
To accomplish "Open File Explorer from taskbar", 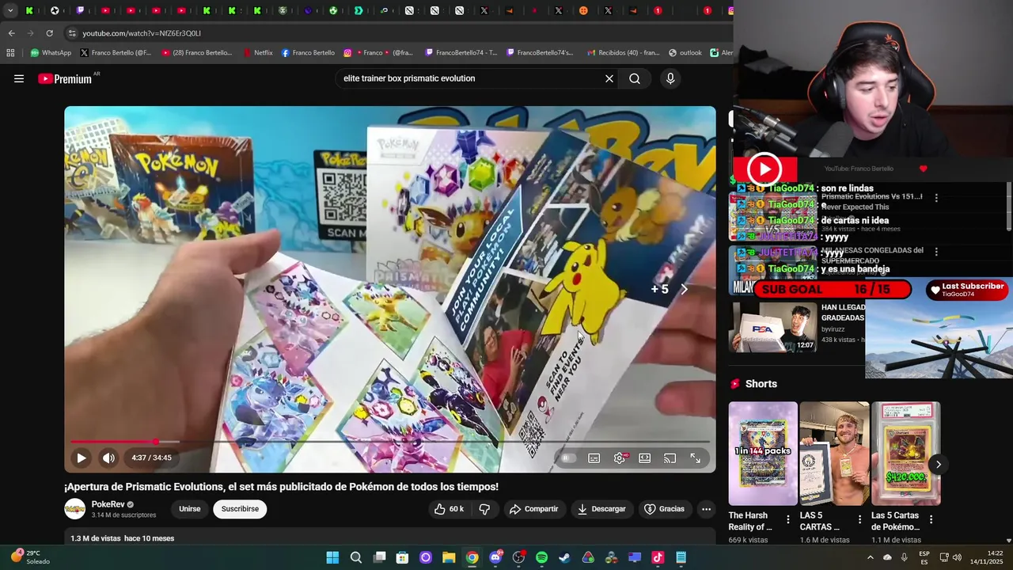I will point(449,557).
